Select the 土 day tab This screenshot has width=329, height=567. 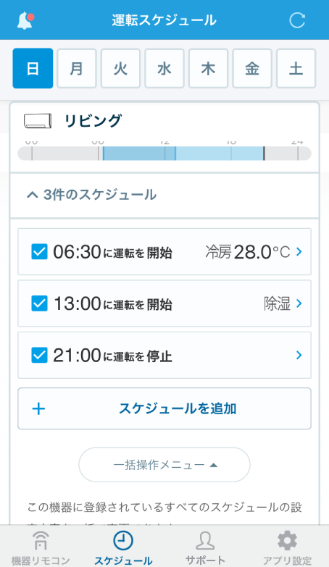point(296,68)
